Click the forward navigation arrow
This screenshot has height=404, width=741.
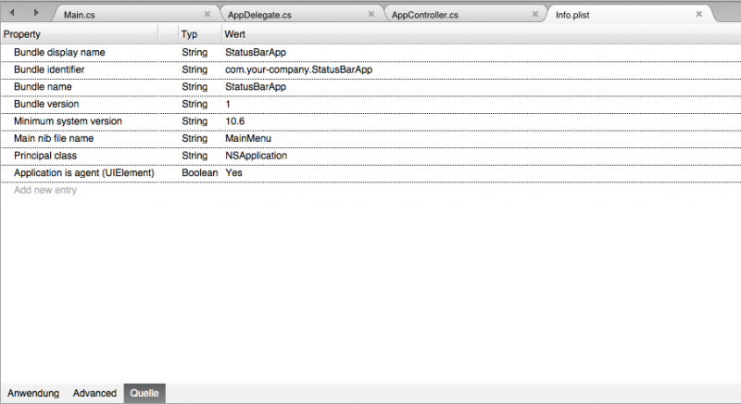[35, 13]
